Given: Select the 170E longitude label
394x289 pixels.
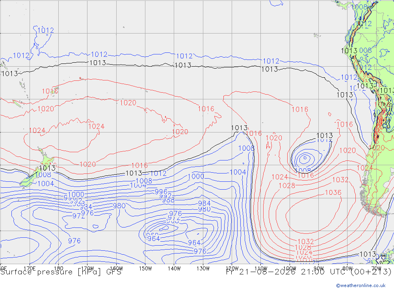Looking at the screenshot, I should 30,268.
